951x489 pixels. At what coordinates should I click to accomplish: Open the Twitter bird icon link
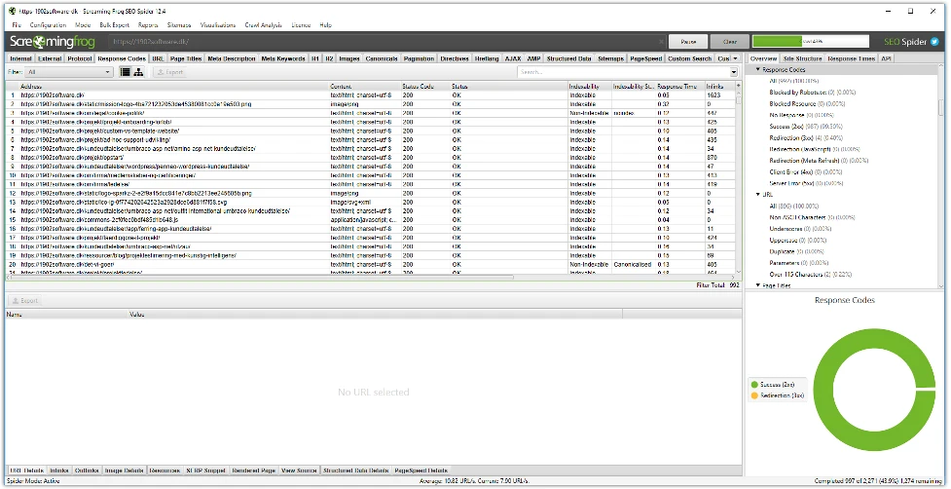[x=935, y=42]
